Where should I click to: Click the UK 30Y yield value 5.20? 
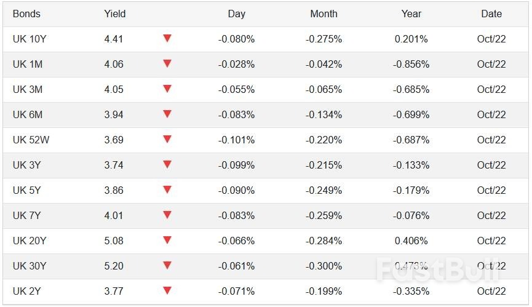[x=114, y=266]
